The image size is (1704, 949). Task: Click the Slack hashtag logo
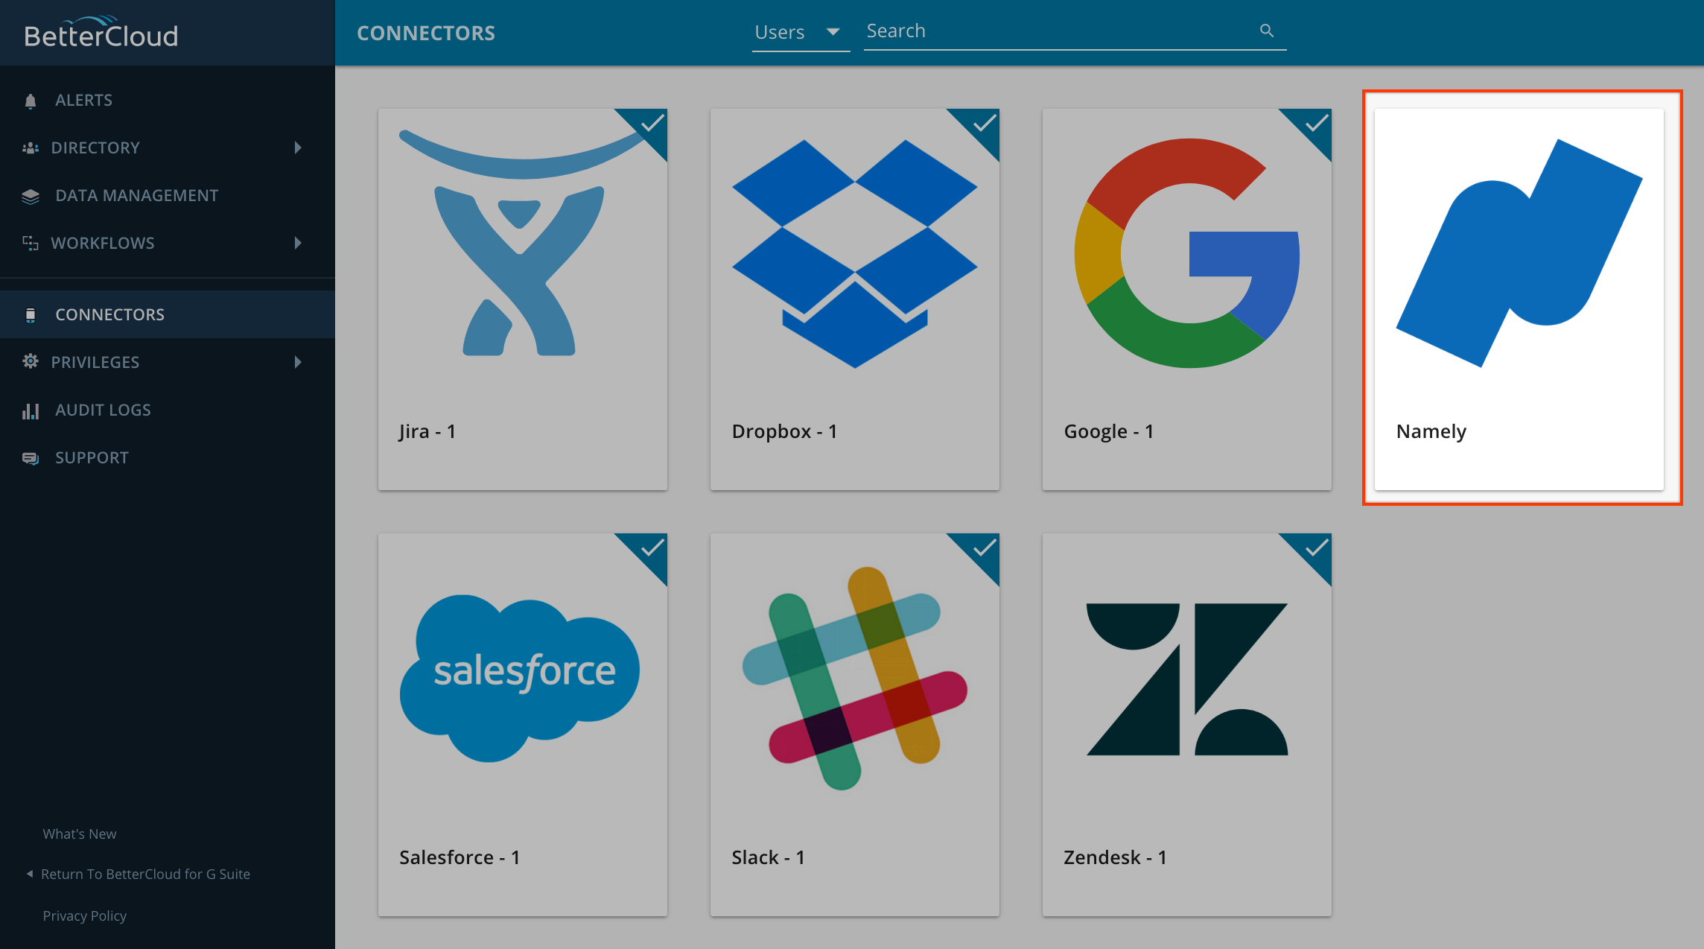click(855, 678)
